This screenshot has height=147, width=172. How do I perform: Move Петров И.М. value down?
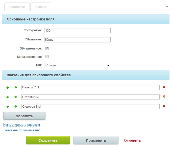16,97
